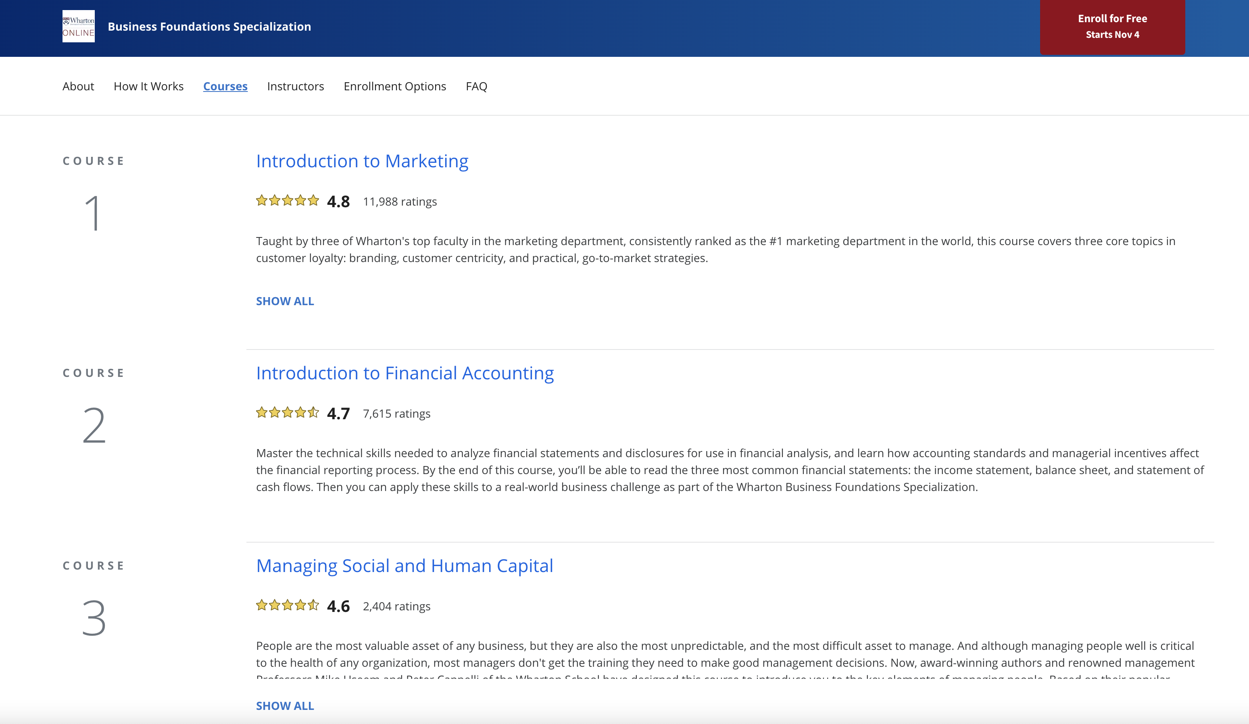The image size is (1249, 724).
Task: Click the Human Capital course star rating
Action: (x=287, y=605)
